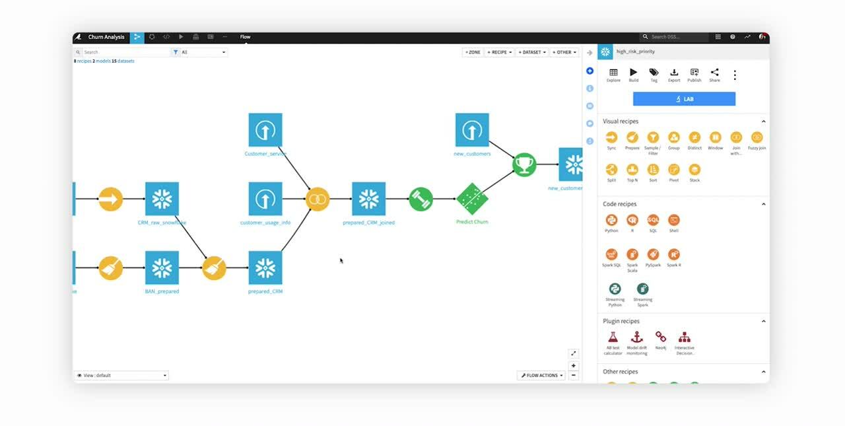Image resolution: width=845 pixels, height=426 pixels.
Task: Launch the AB test calculator plugin
Action: tap(613, 337)
